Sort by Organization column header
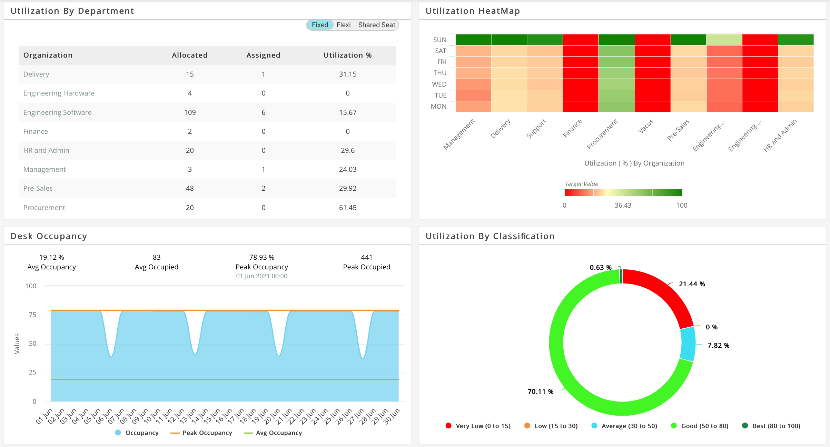Image resolution: width=830 pixels, height=447 pixels. click(x=48, y=55)
